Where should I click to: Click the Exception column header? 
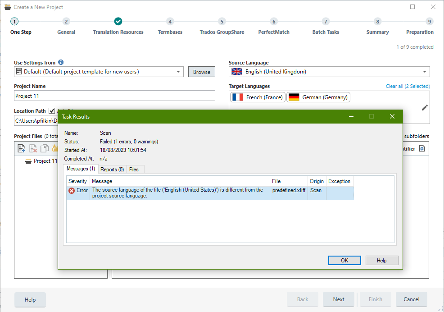(340, 181)
